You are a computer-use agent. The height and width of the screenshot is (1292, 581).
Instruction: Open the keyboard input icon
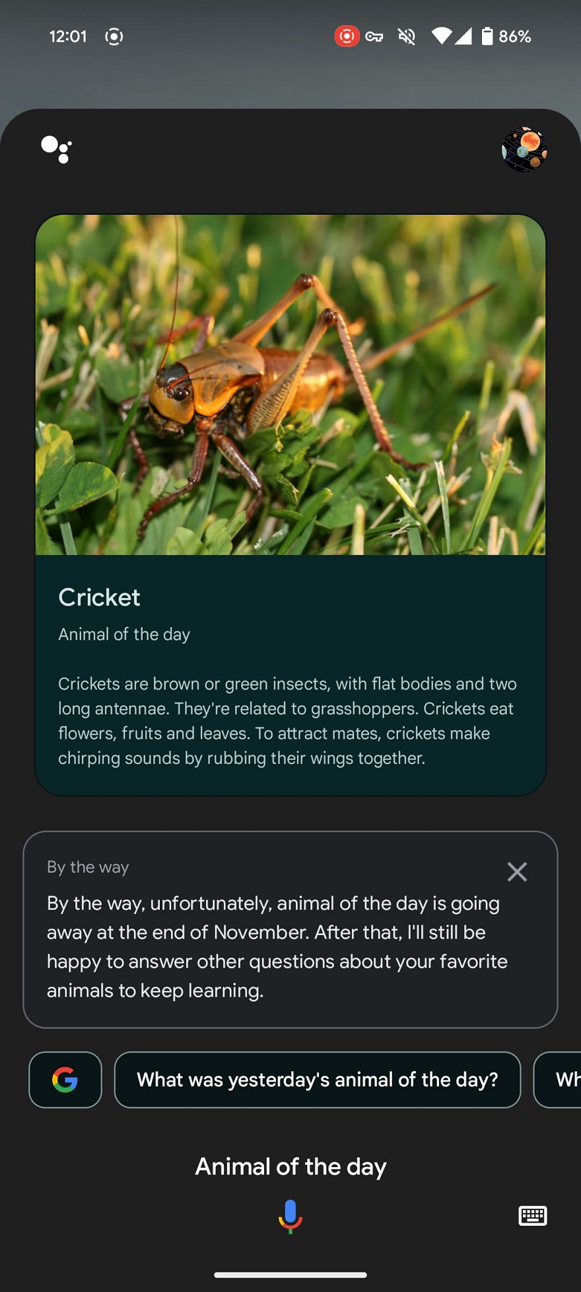532,1215
